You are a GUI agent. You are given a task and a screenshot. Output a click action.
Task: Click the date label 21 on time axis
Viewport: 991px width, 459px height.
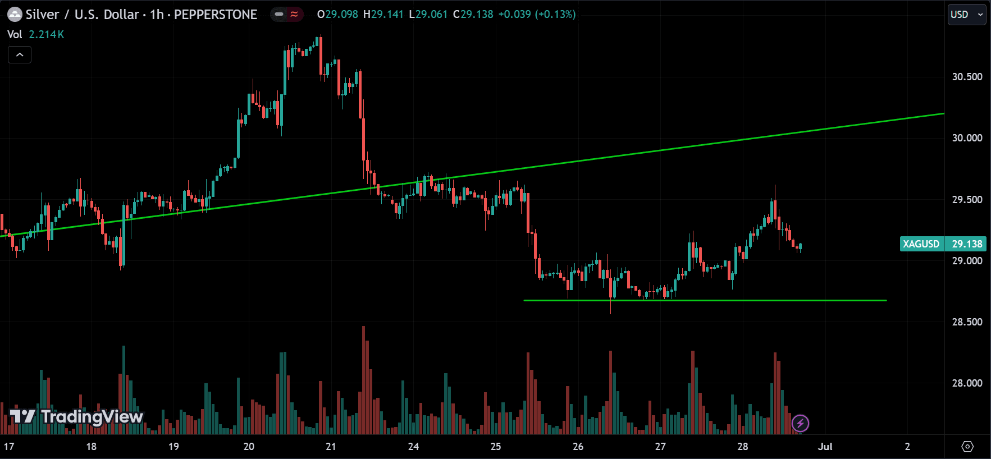pyautogui.click(x=331, y=447)
